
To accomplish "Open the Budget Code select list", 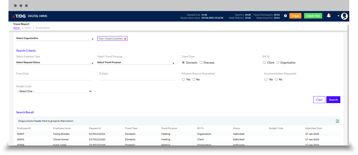I will coord(54,91).
